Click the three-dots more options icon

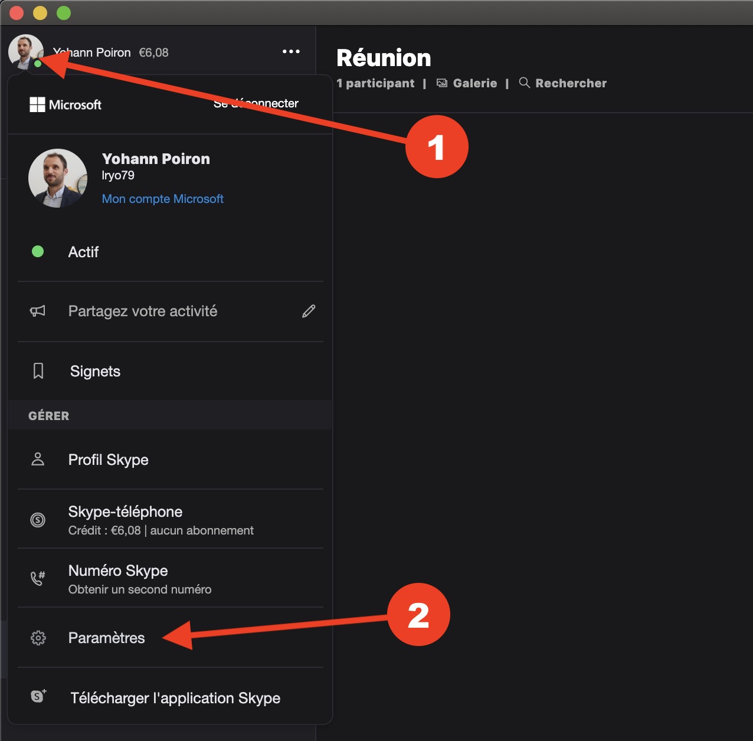pyautogui.click(x=291, y=52)
